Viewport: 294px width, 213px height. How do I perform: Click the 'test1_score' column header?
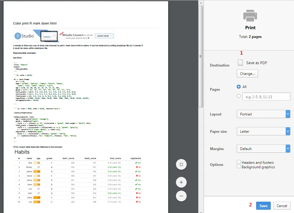pyautogui.click(x=68, y=158)
